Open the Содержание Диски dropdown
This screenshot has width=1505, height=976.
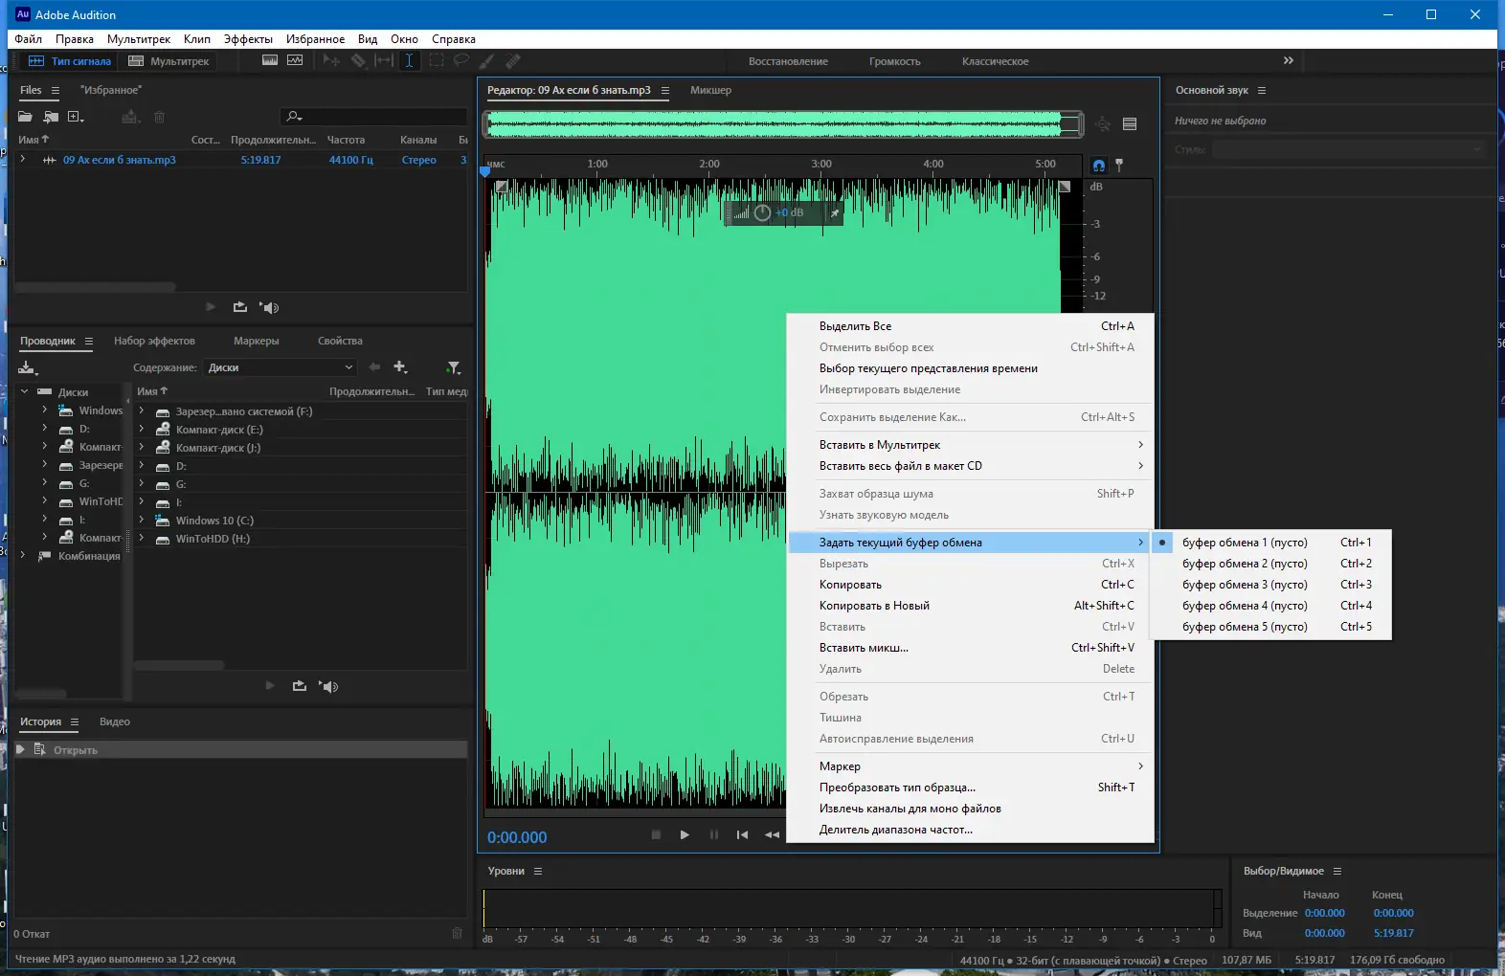tap(281, 367)
